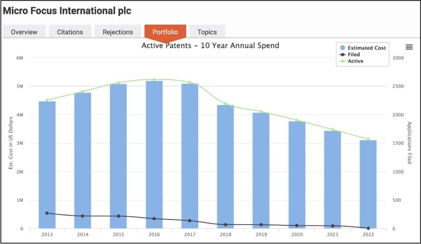Click the Portfolio tab
The image size is (421, 244).
[x=165, y=32]
